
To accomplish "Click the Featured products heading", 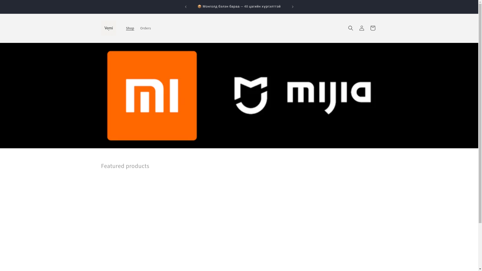I will (x=125, y=166).
